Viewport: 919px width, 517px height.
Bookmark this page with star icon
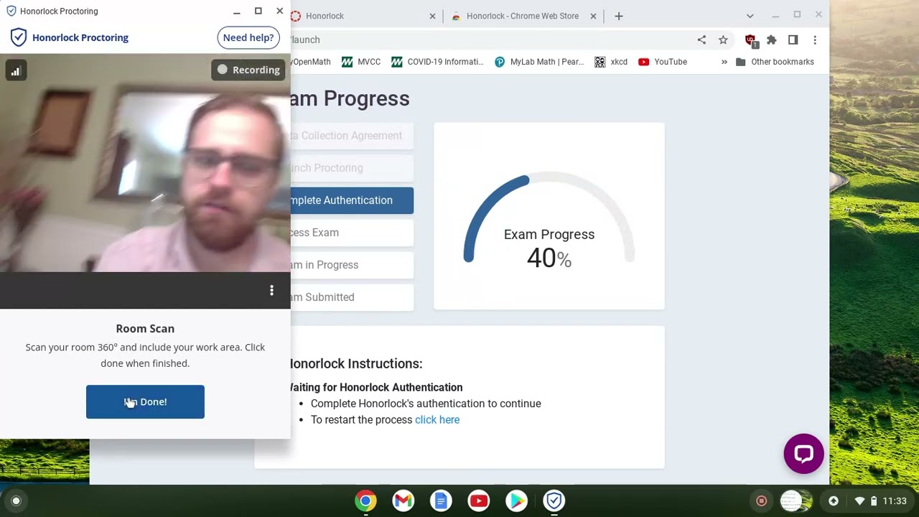pos(723,40)
